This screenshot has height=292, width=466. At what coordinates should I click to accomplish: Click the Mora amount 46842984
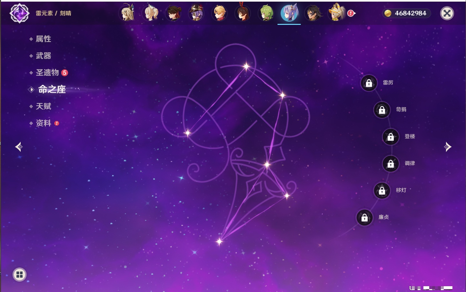point(410,13)
